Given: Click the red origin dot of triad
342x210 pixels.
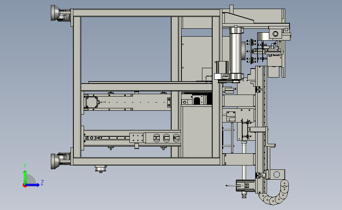Looking at the screenshot, I should coord(24,186).
